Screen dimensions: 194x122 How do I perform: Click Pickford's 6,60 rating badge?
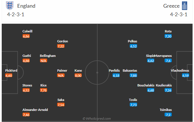9,75
